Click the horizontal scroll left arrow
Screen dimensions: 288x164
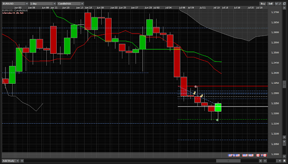[22, 161]
